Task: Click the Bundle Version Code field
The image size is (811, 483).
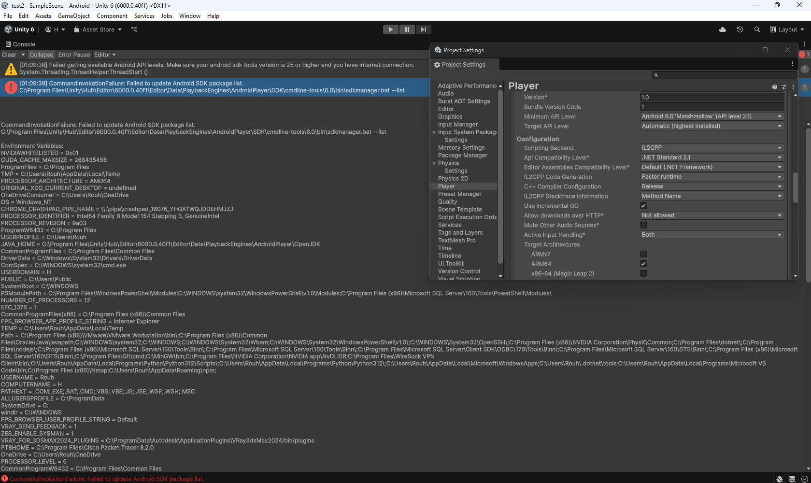Action: 711,107
